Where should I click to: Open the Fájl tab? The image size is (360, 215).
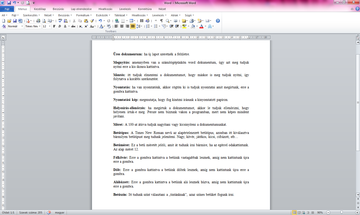7,9
